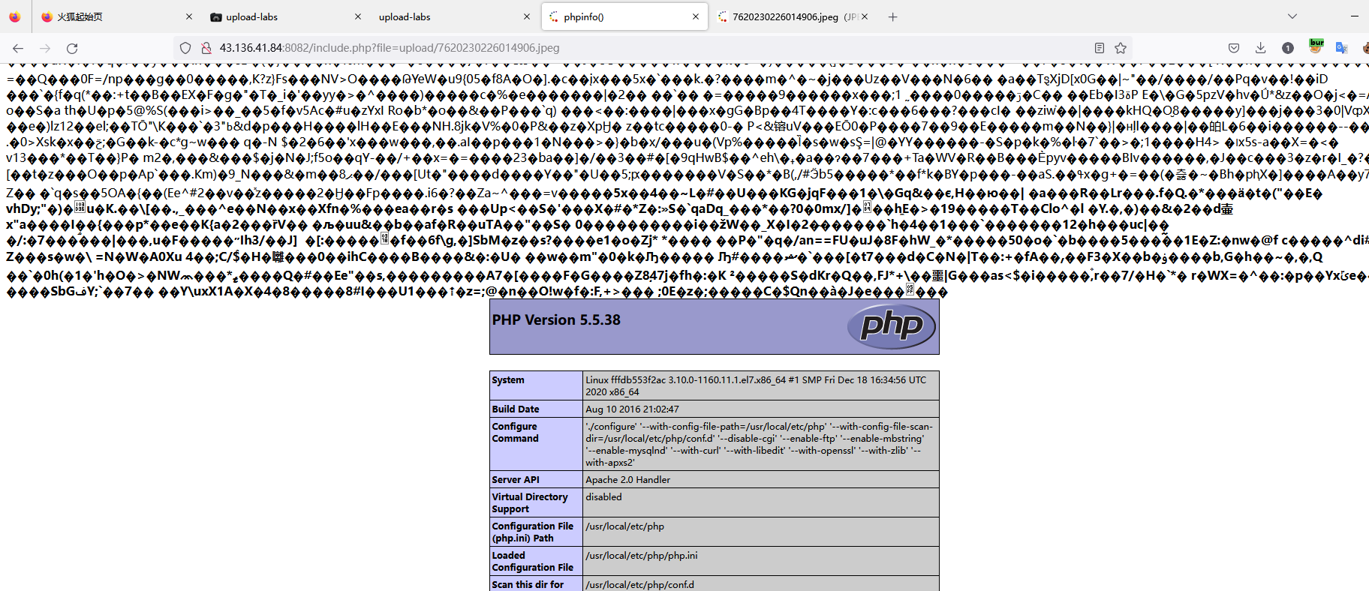Viewport: 1369px width, 591px height.
Task: Close the second upload-labs tab
Action: [527, 16]
